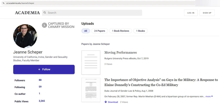This screenshot has height=105, width=220.
Task: Select the All uploads tab
Action: point(86,31)
